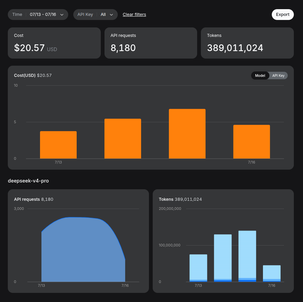The height and width of the screenshot is (302, 303).
Task: Click the chevron arrow in Time filter
Action: coord(62,15)
